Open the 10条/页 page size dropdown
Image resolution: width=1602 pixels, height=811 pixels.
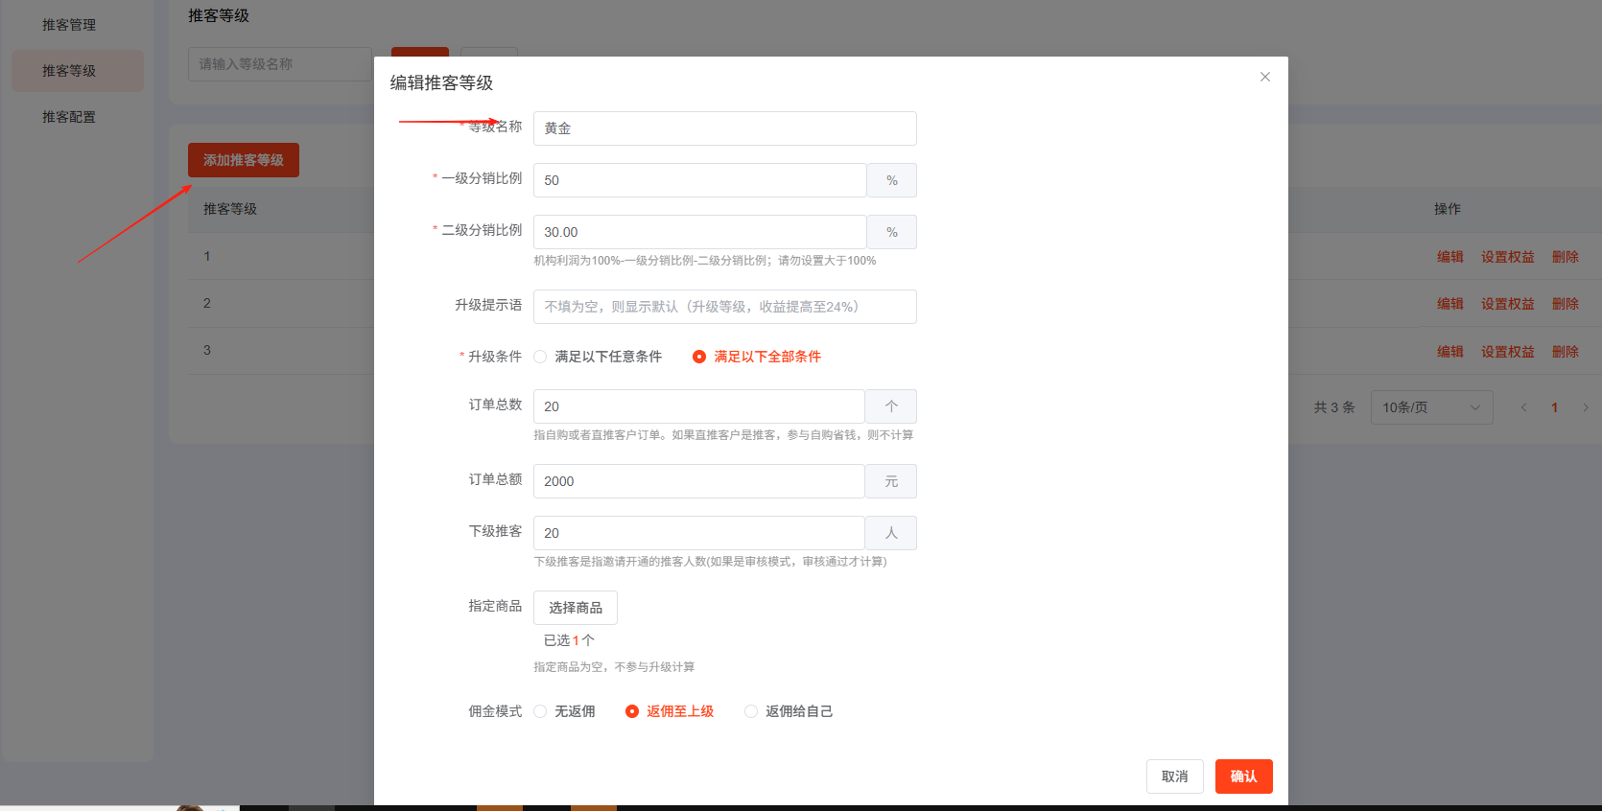tap(1431, 407)
